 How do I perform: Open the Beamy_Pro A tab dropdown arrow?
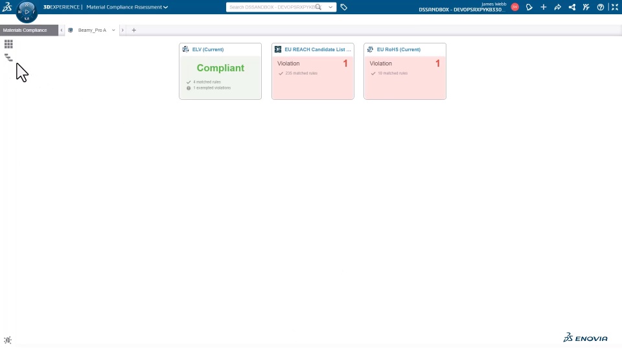click(113, 30)
